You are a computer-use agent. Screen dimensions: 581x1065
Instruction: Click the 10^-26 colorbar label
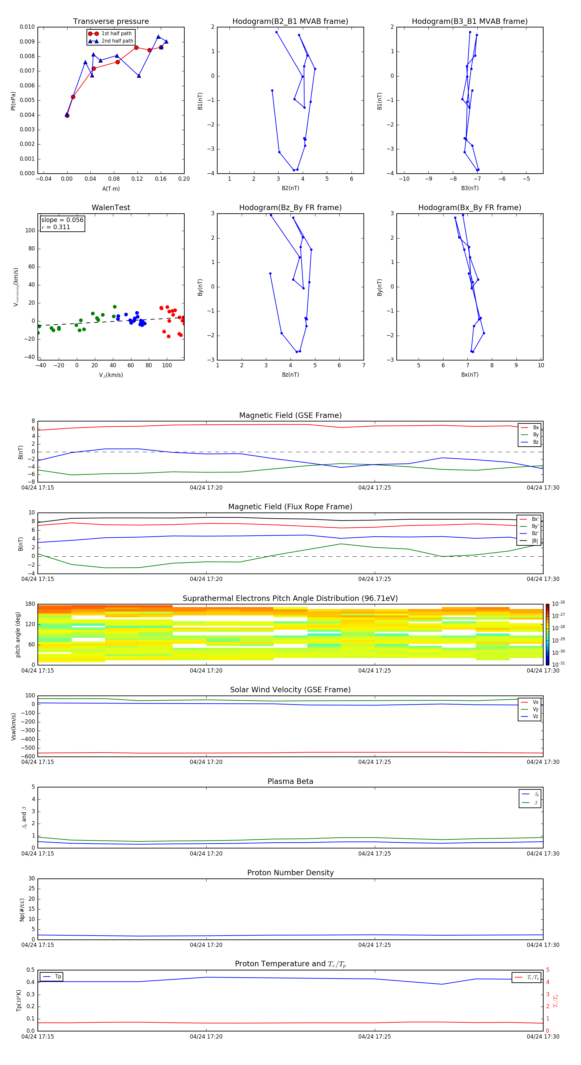(558, 603)
